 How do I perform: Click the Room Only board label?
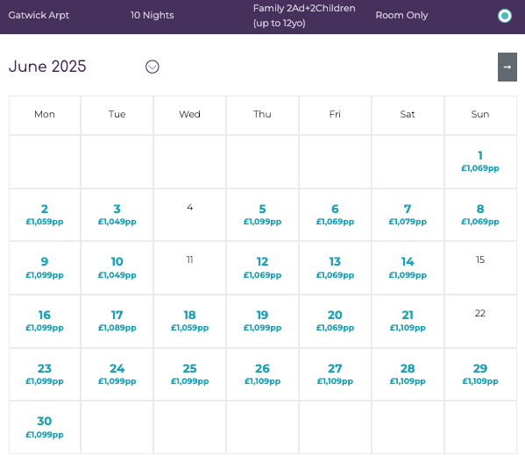tap(401, 15)
